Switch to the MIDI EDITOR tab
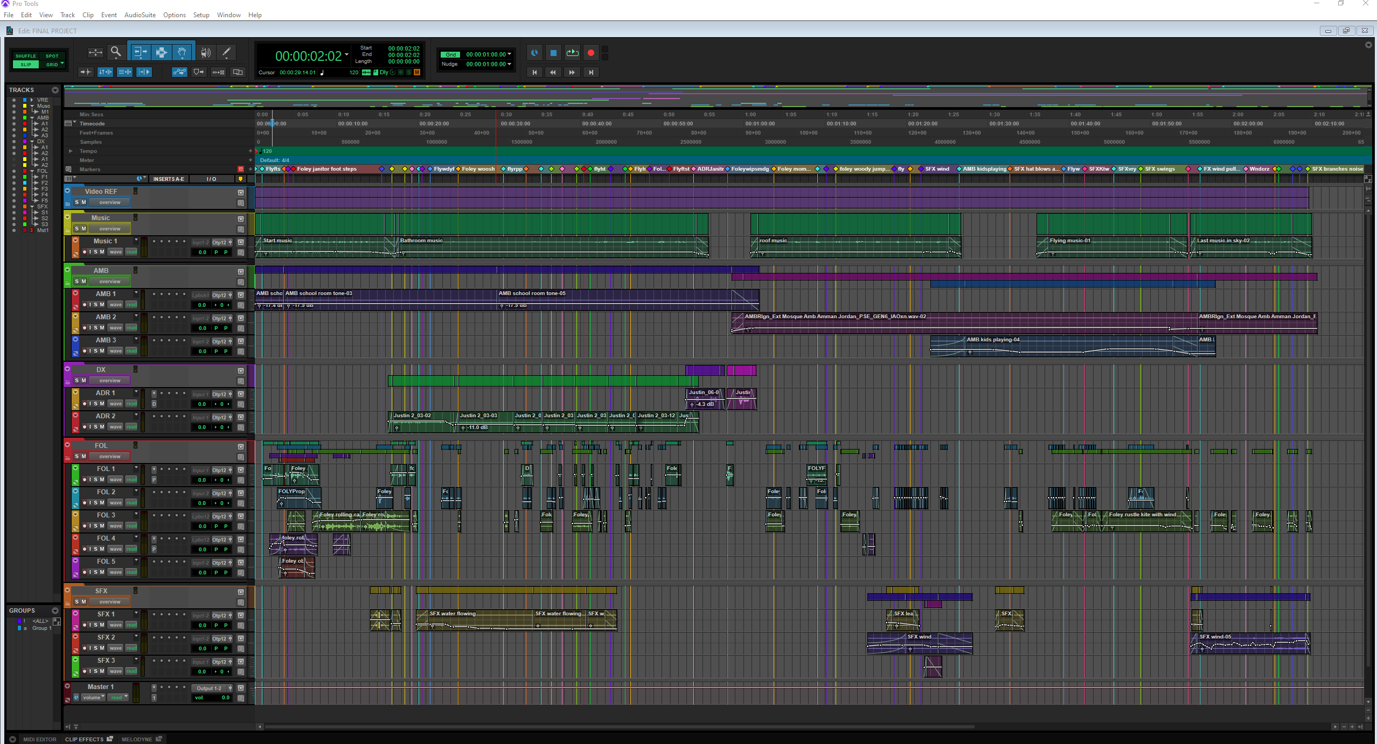This screenshot has height=744, width=1377. [39, 740]
